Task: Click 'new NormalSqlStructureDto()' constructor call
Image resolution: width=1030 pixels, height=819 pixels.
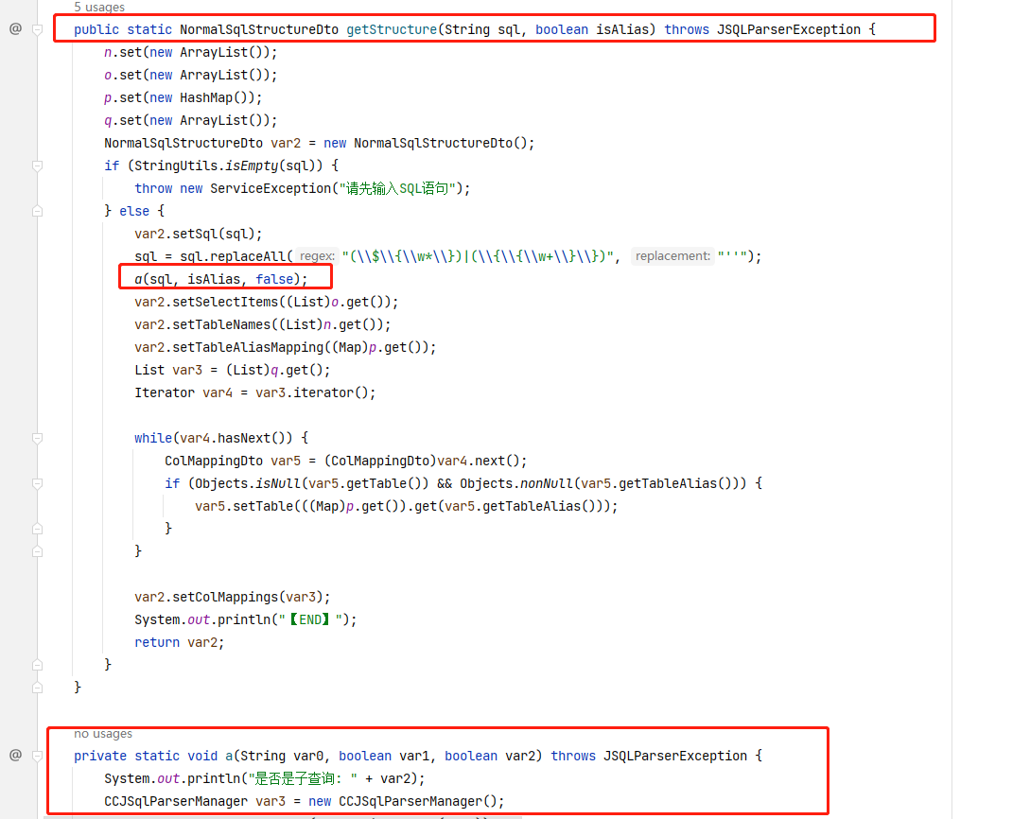Action: pos(425,143)
